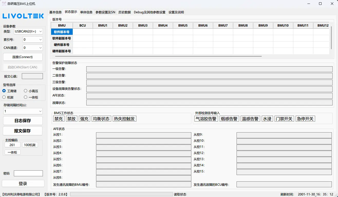Select the 一体柜 radio option
The height and width of the screenshot is (197, 338).
pos(31,97)
